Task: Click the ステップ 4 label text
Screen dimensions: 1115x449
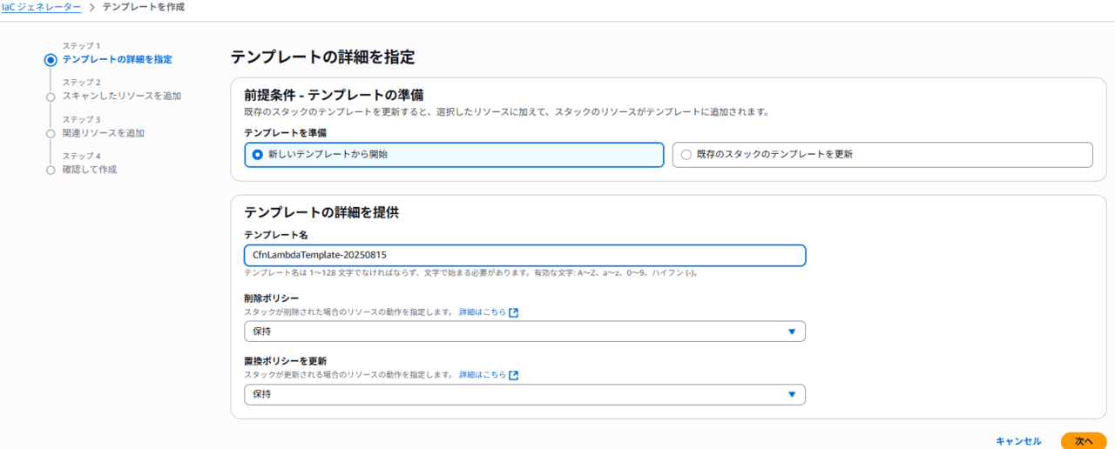Action: (82, 157)
